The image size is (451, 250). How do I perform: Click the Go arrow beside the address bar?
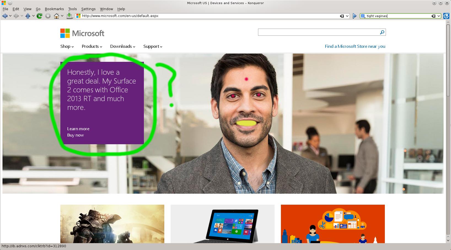pos(355,16)
